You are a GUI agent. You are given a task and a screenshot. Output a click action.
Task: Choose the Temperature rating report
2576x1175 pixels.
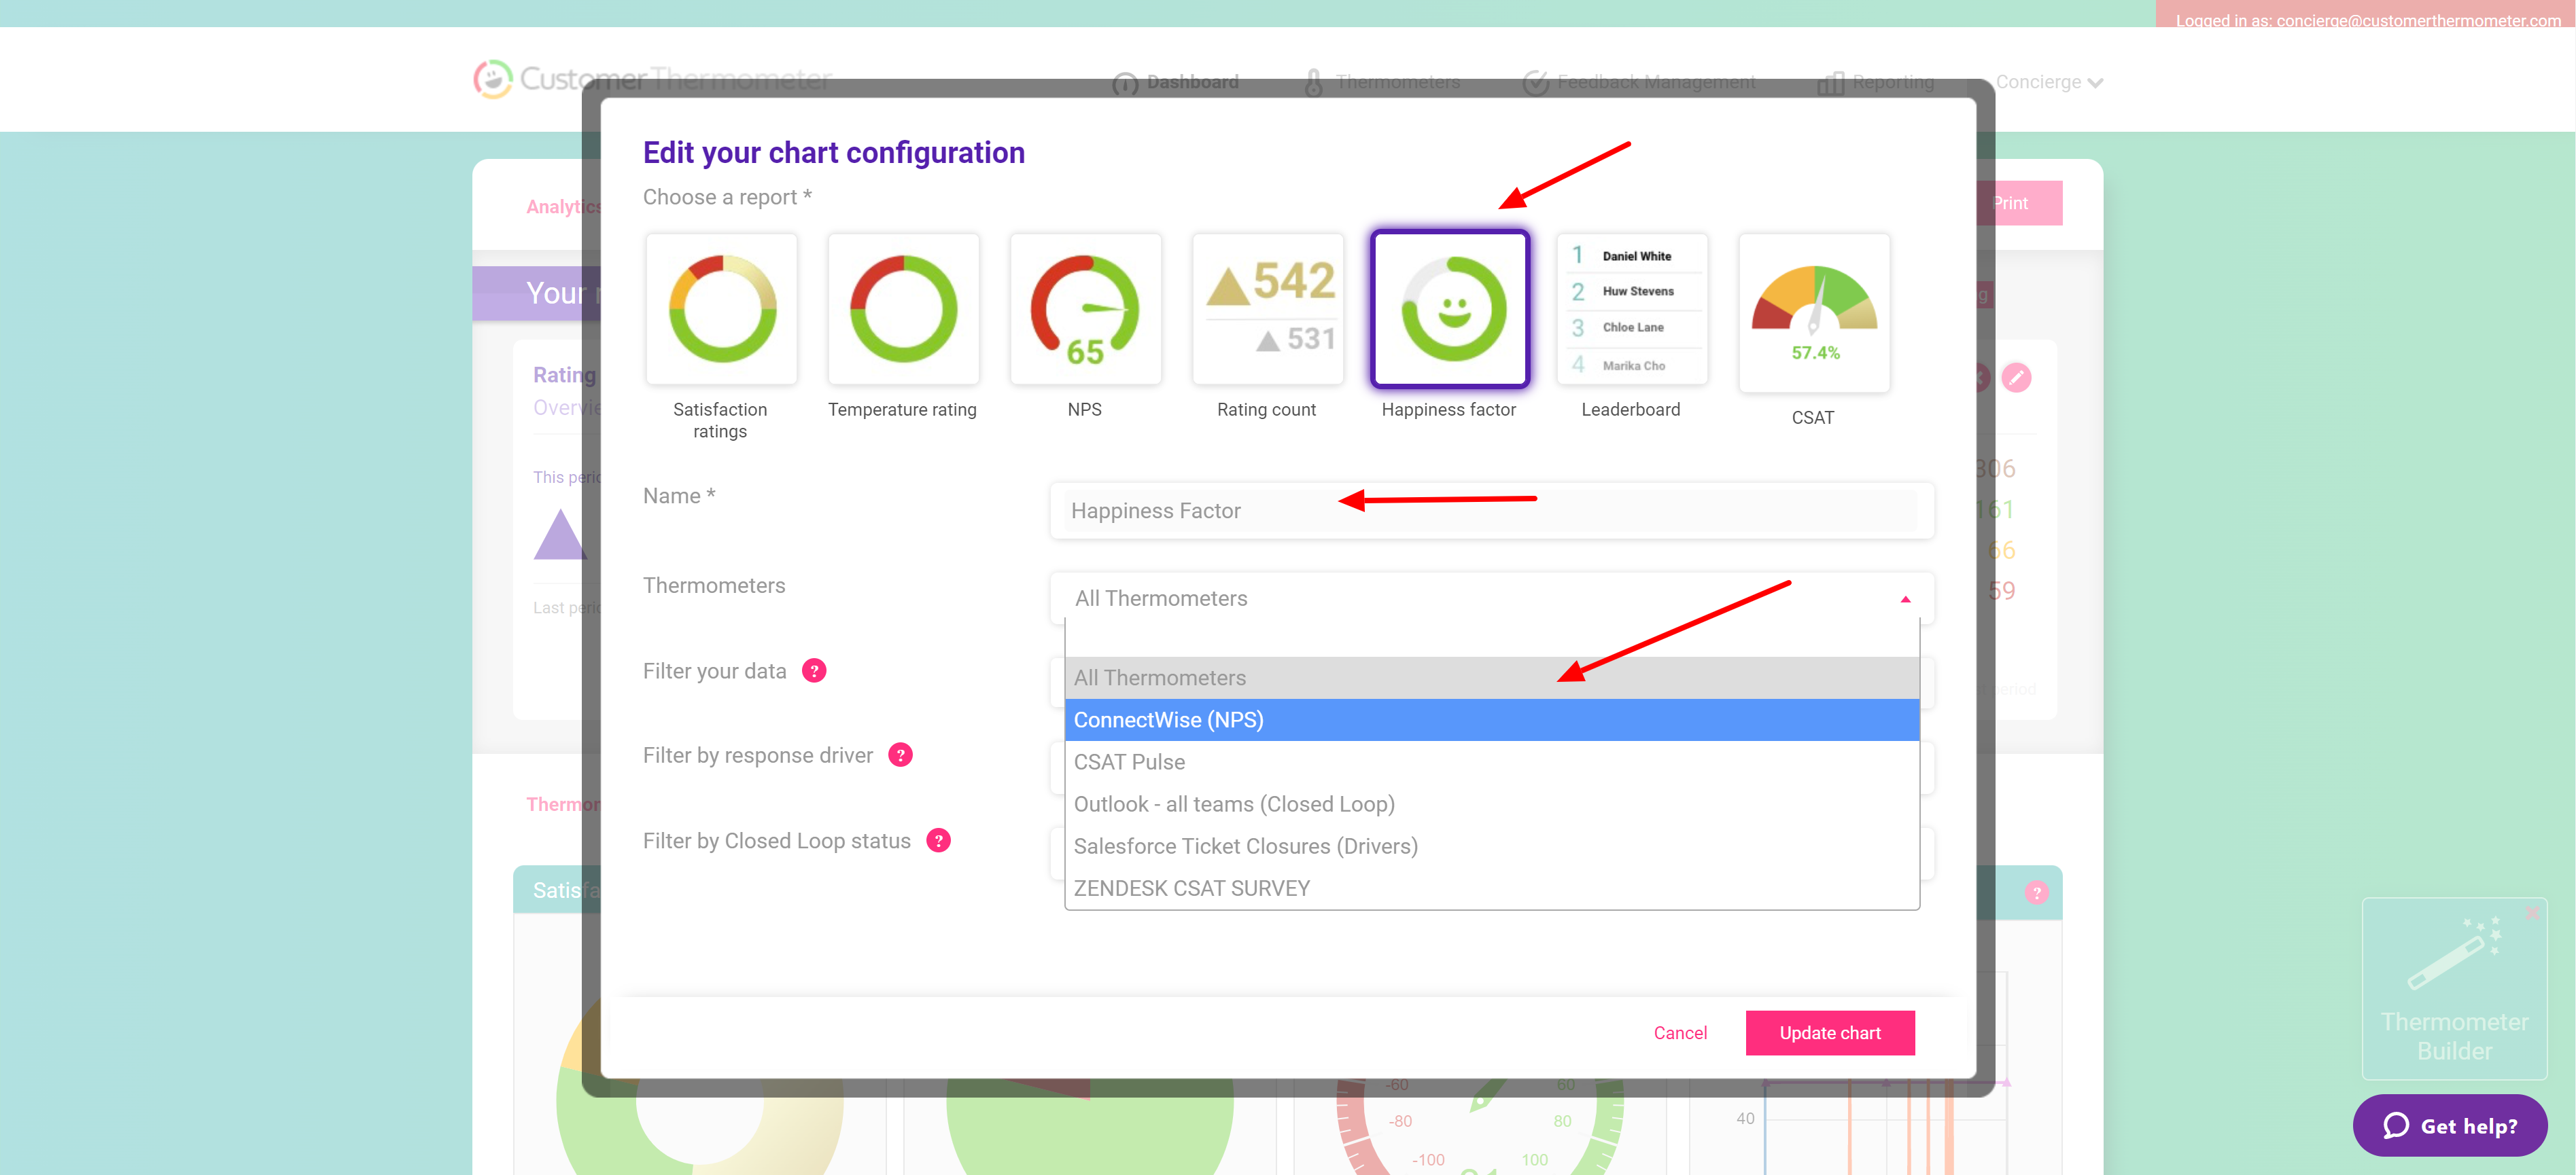tap(903, 309)
